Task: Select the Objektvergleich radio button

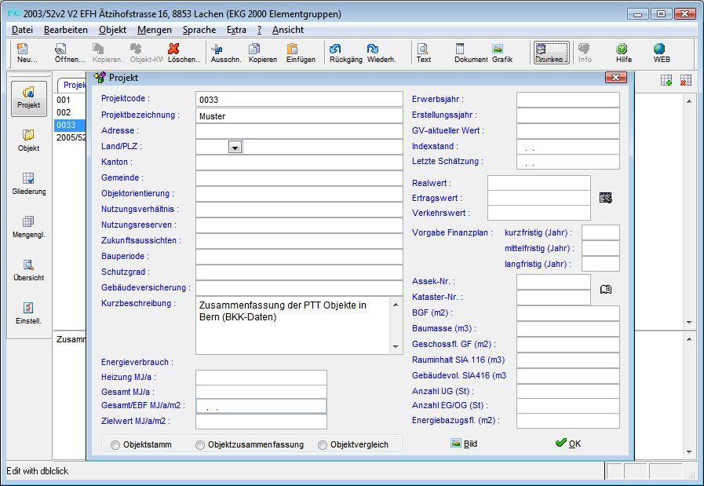Action: pyautogui.click(x=323, y=444)
